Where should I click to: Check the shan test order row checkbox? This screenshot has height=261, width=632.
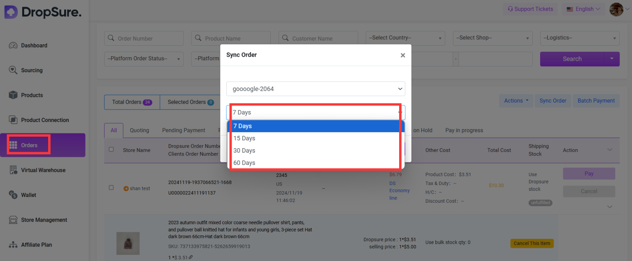point(111,188)
